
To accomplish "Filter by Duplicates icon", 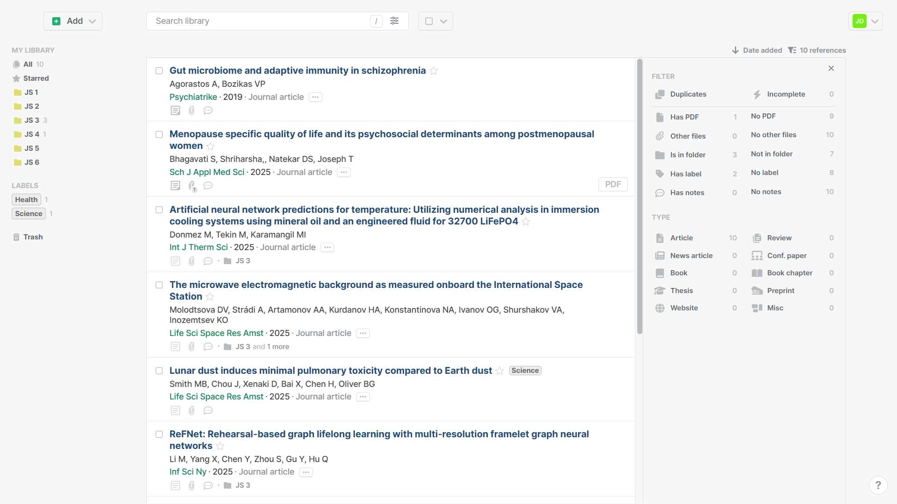I will coord(660,94).
